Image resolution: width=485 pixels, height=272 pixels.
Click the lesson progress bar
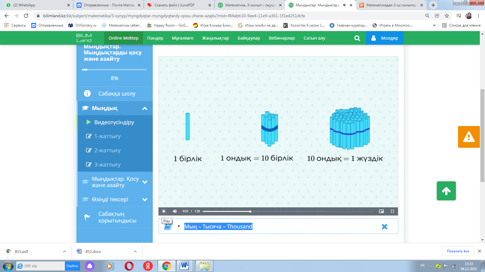[115, 70]
